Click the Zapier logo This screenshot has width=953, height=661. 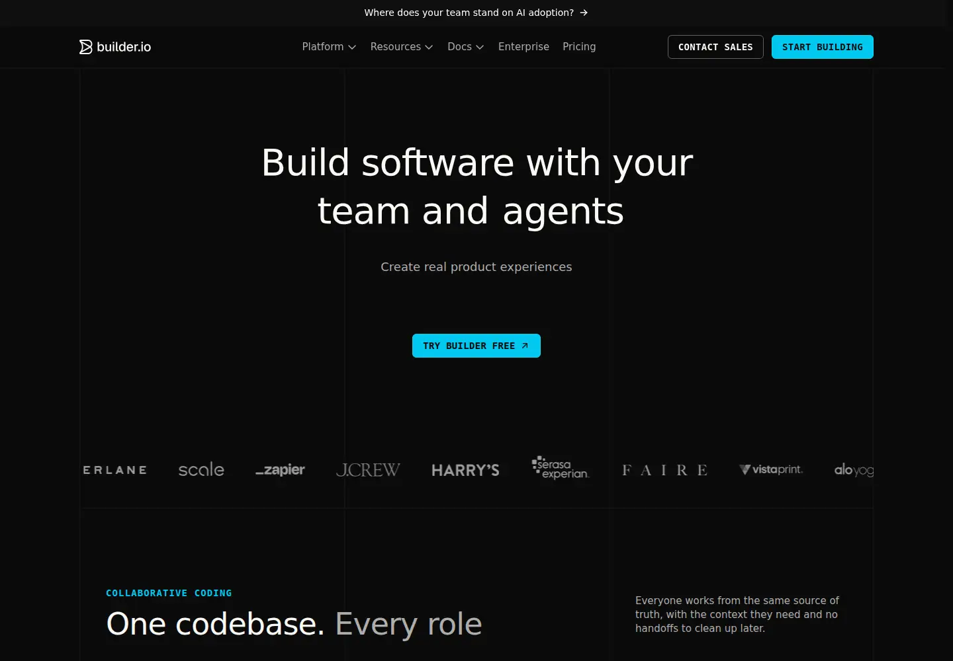point(280,470)
